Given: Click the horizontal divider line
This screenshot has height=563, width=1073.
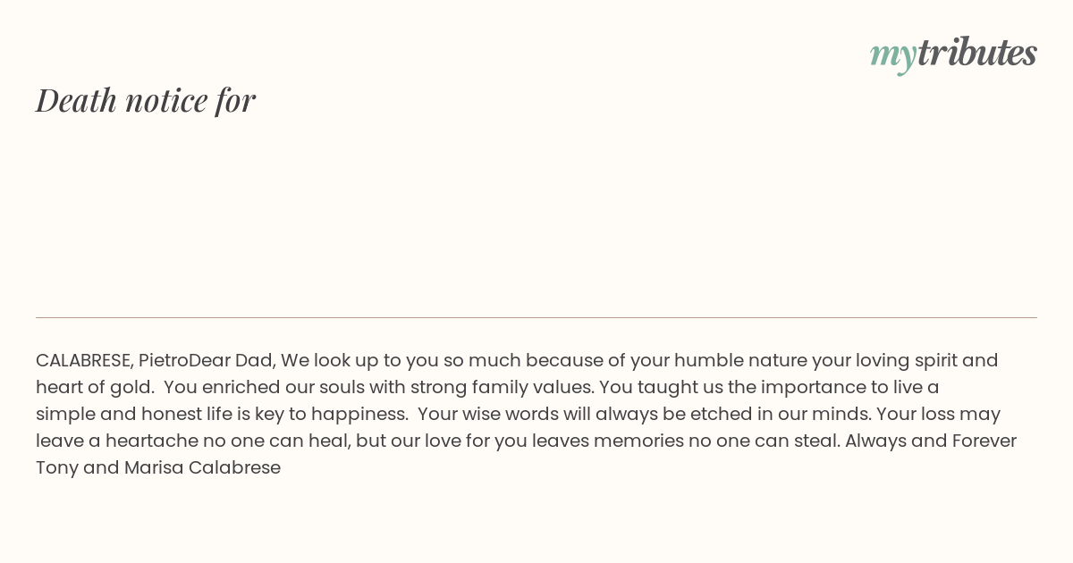Looking at the screenshot, I should tap(536, 317).
